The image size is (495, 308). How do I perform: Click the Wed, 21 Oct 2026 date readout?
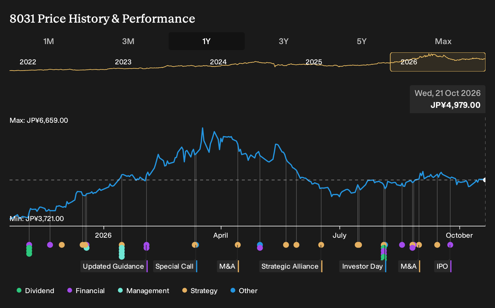coord(448,93)
